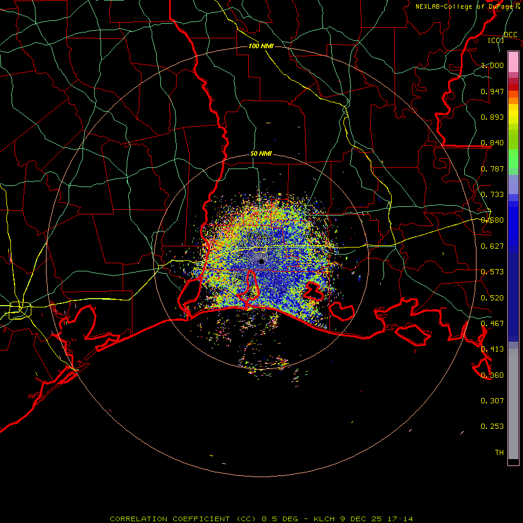
Task: Click the DCC product label
Action: coord(511,35)
